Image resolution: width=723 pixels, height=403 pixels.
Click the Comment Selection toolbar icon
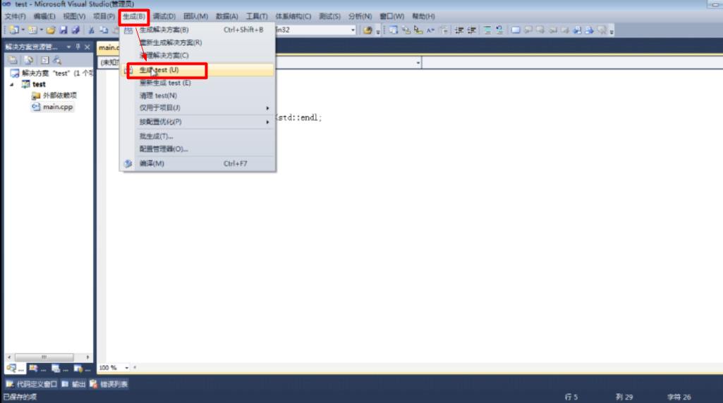coord(487,30)
